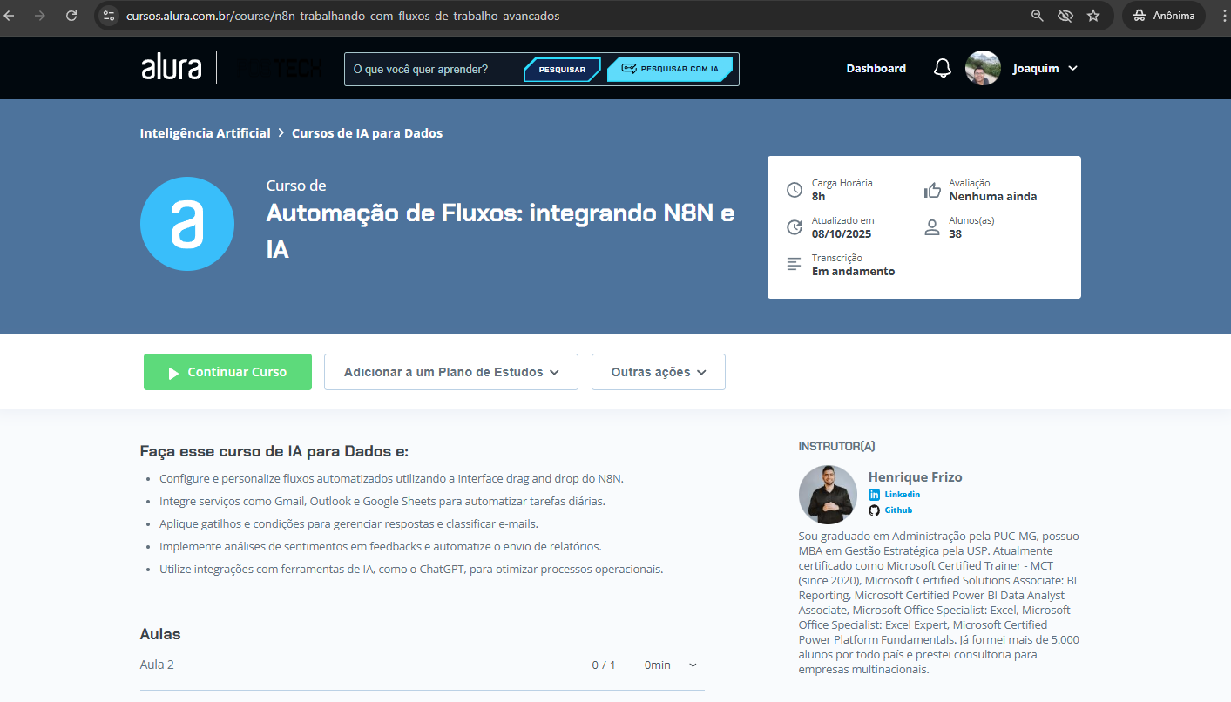Viewport: 1231px width, 702px height.
Task: Open the Outras ações dropdown
Action: pyautogui.click(x=659, y=372)
